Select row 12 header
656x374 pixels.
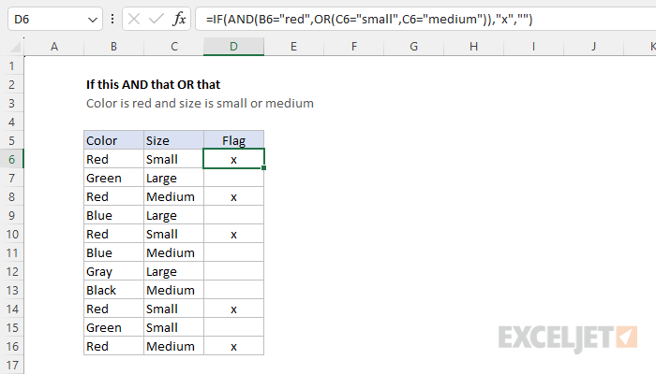(11, 271)
